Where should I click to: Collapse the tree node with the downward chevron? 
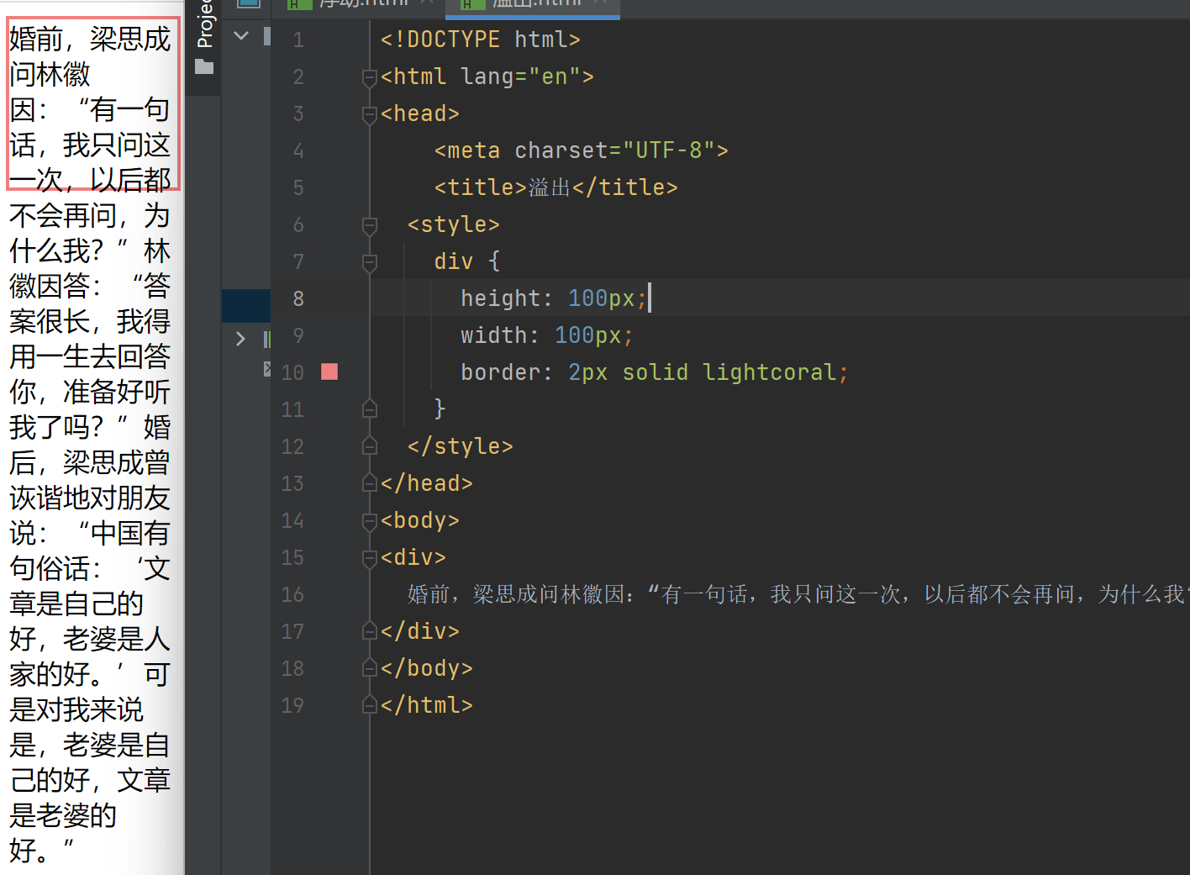pyautogui.click(x=241, y=36)
